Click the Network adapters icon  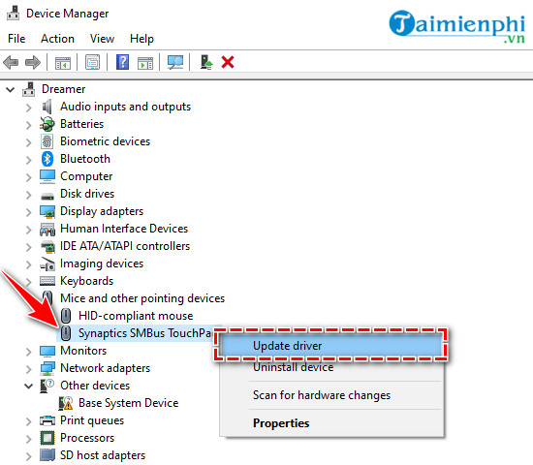pos(47,368)
